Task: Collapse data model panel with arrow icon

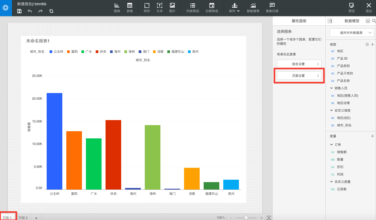Action: point(330,21)
